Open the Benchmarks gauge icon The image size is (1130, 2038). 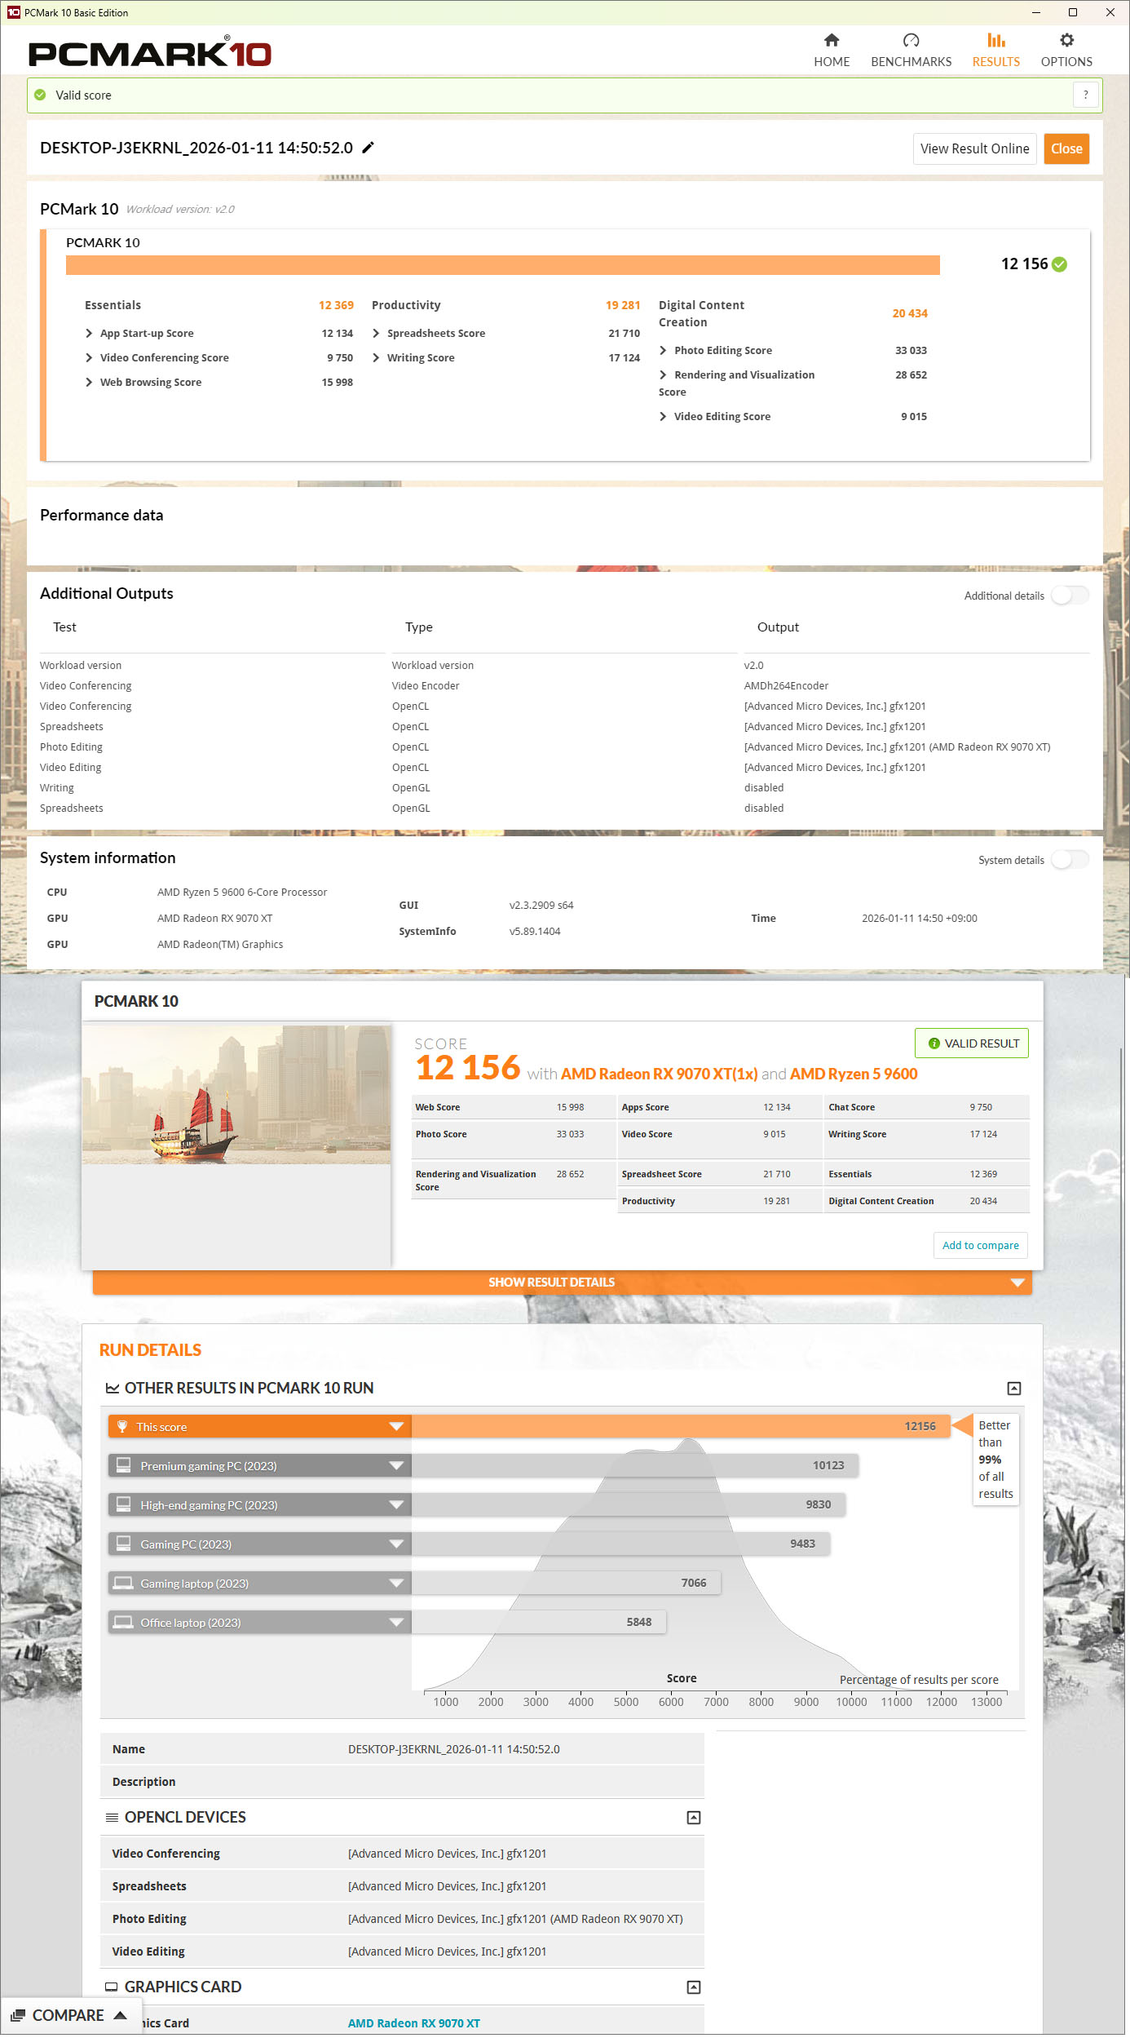[x=911, y=40]
